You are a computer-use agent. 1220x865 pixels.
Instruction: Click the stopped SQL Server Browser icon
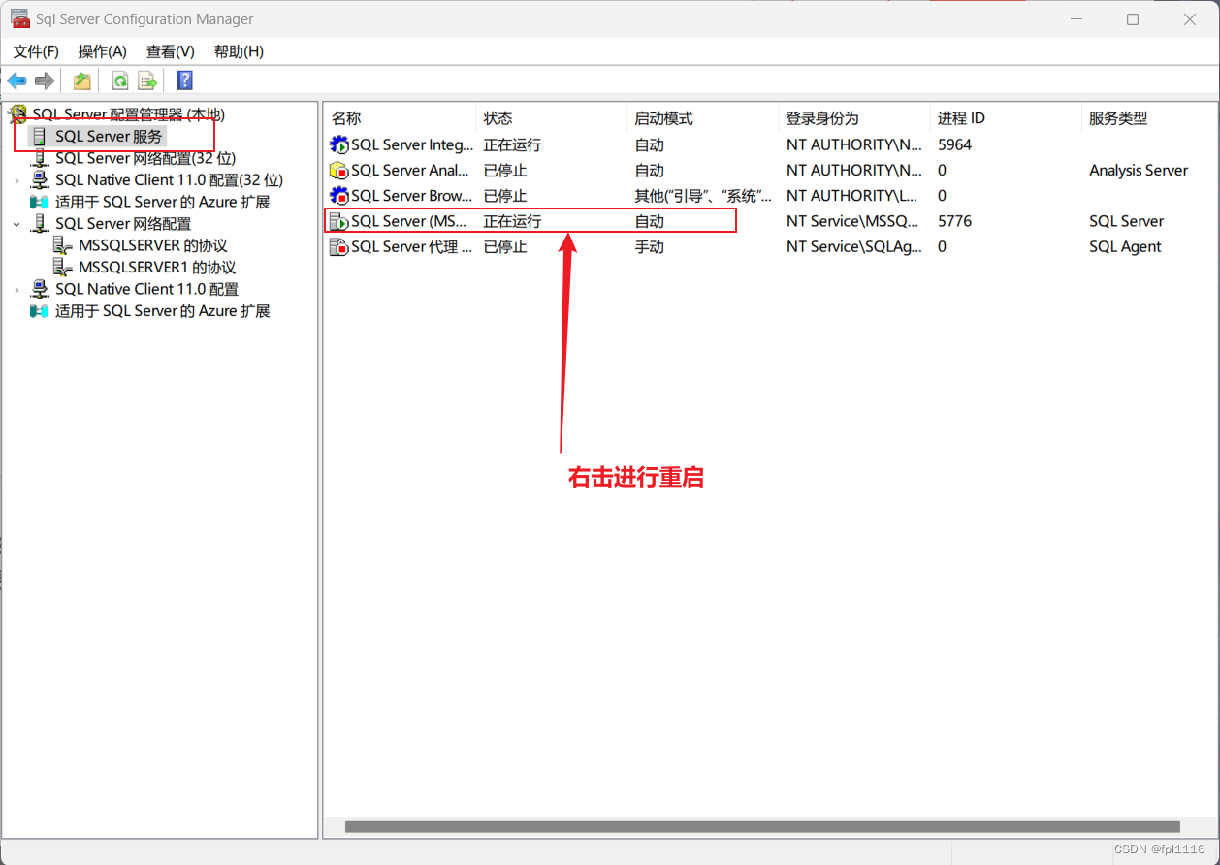pos(338,195)
